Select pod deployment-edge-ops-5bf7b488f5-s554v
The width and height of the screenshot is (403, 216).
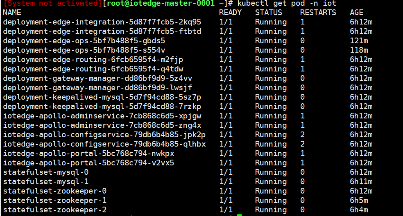(84, 50)
